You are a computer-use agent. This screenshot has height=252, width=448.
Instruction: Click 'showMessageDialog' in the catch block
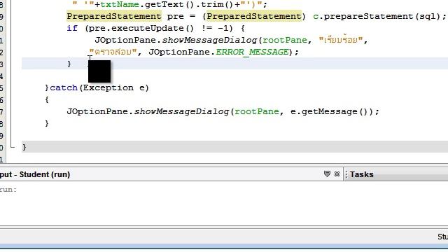click(x=182, y=111)
